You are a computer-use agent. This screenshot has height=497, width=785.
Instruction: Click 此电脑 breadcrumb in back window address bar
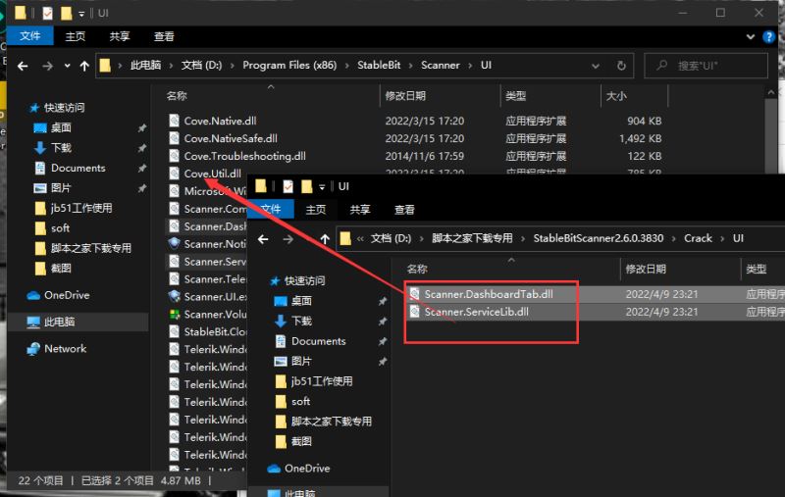pos(145,65)
